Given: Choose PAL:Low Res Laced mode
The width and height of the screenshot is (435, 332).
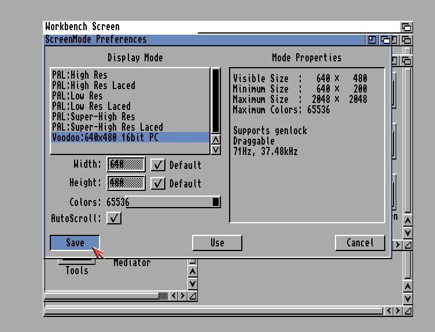Looking at the screenshot, I should tap(91, 106).
